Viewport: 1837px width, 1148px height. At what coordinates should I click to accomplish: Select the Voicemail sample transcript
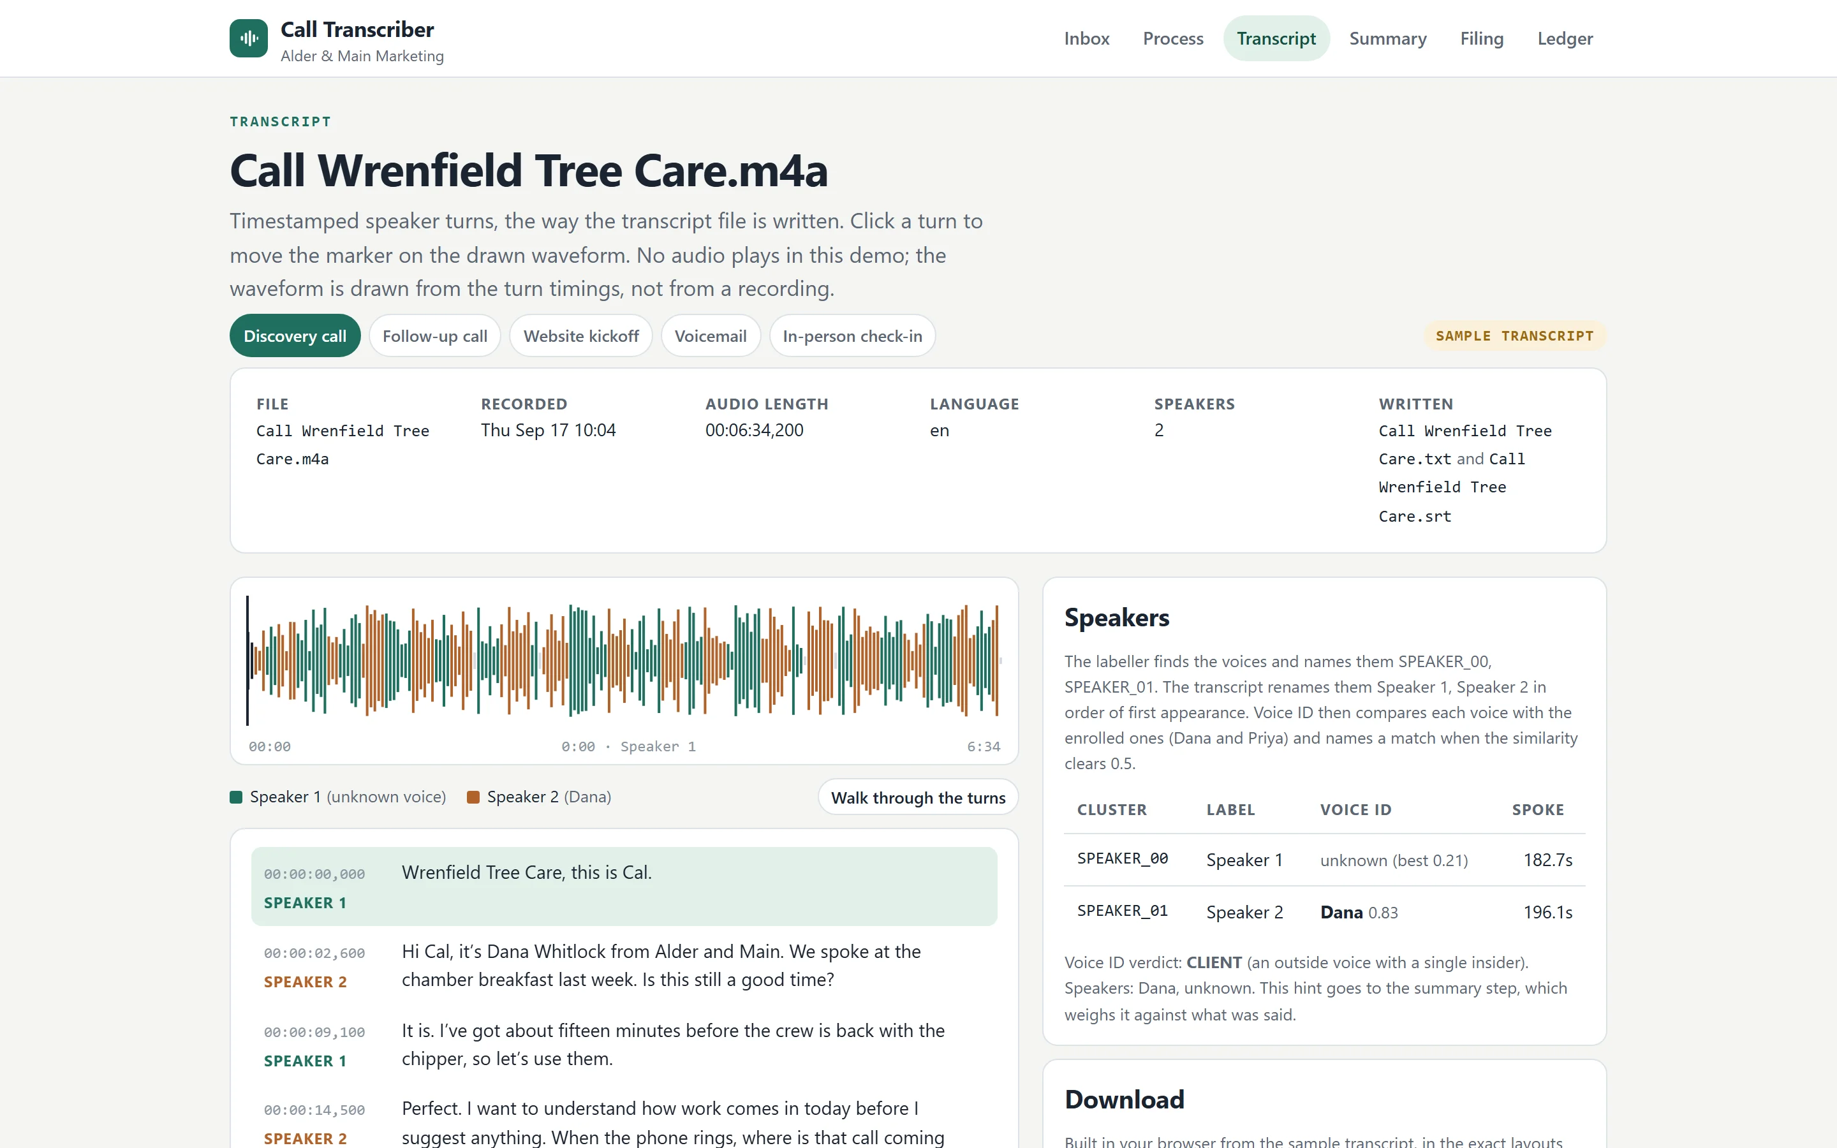[x=711, y=335]
